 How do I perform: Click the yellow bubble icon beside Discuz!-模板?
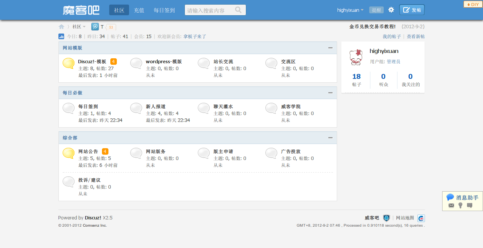[x=68, y=63]
